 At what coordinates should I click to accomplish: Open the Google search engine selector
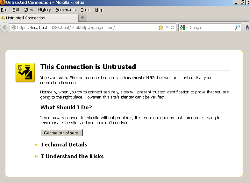coord(184,28)
